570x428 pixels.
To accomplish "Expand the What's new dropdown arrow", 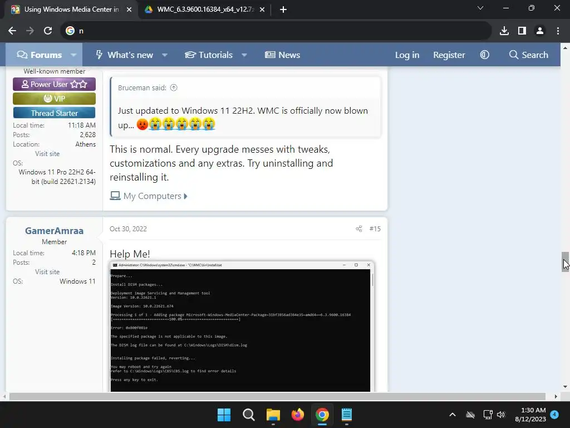I will (x=165, y=55).
